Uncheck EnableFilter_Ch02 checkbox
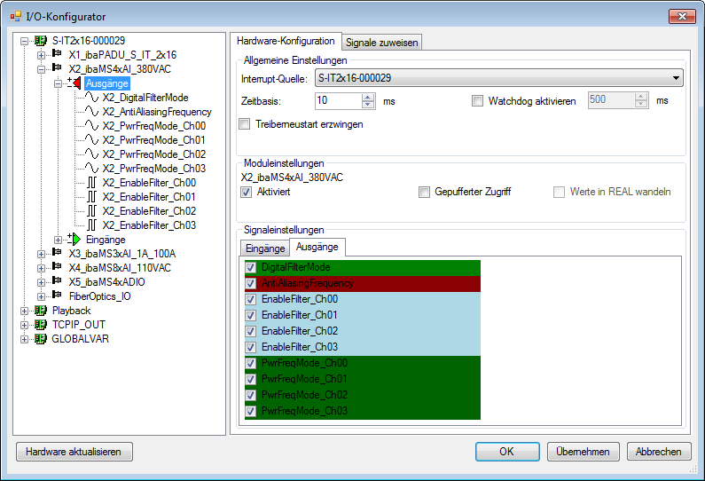705x481 pixels. 251,332
